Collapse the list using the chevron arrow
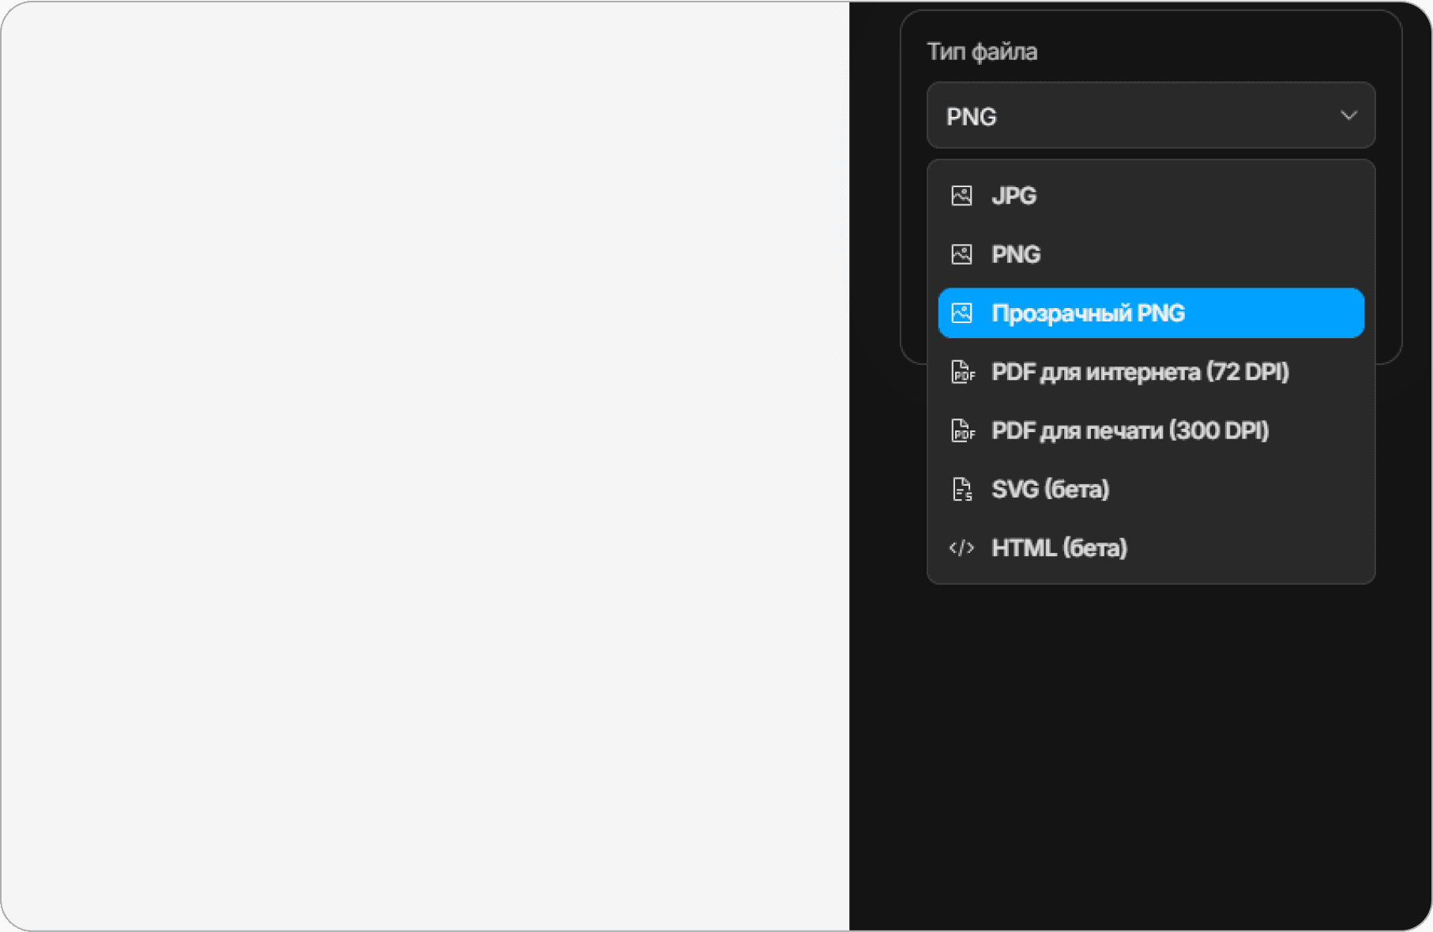The height and width of the screenshot is (932, 1433). coord(1348,115)
